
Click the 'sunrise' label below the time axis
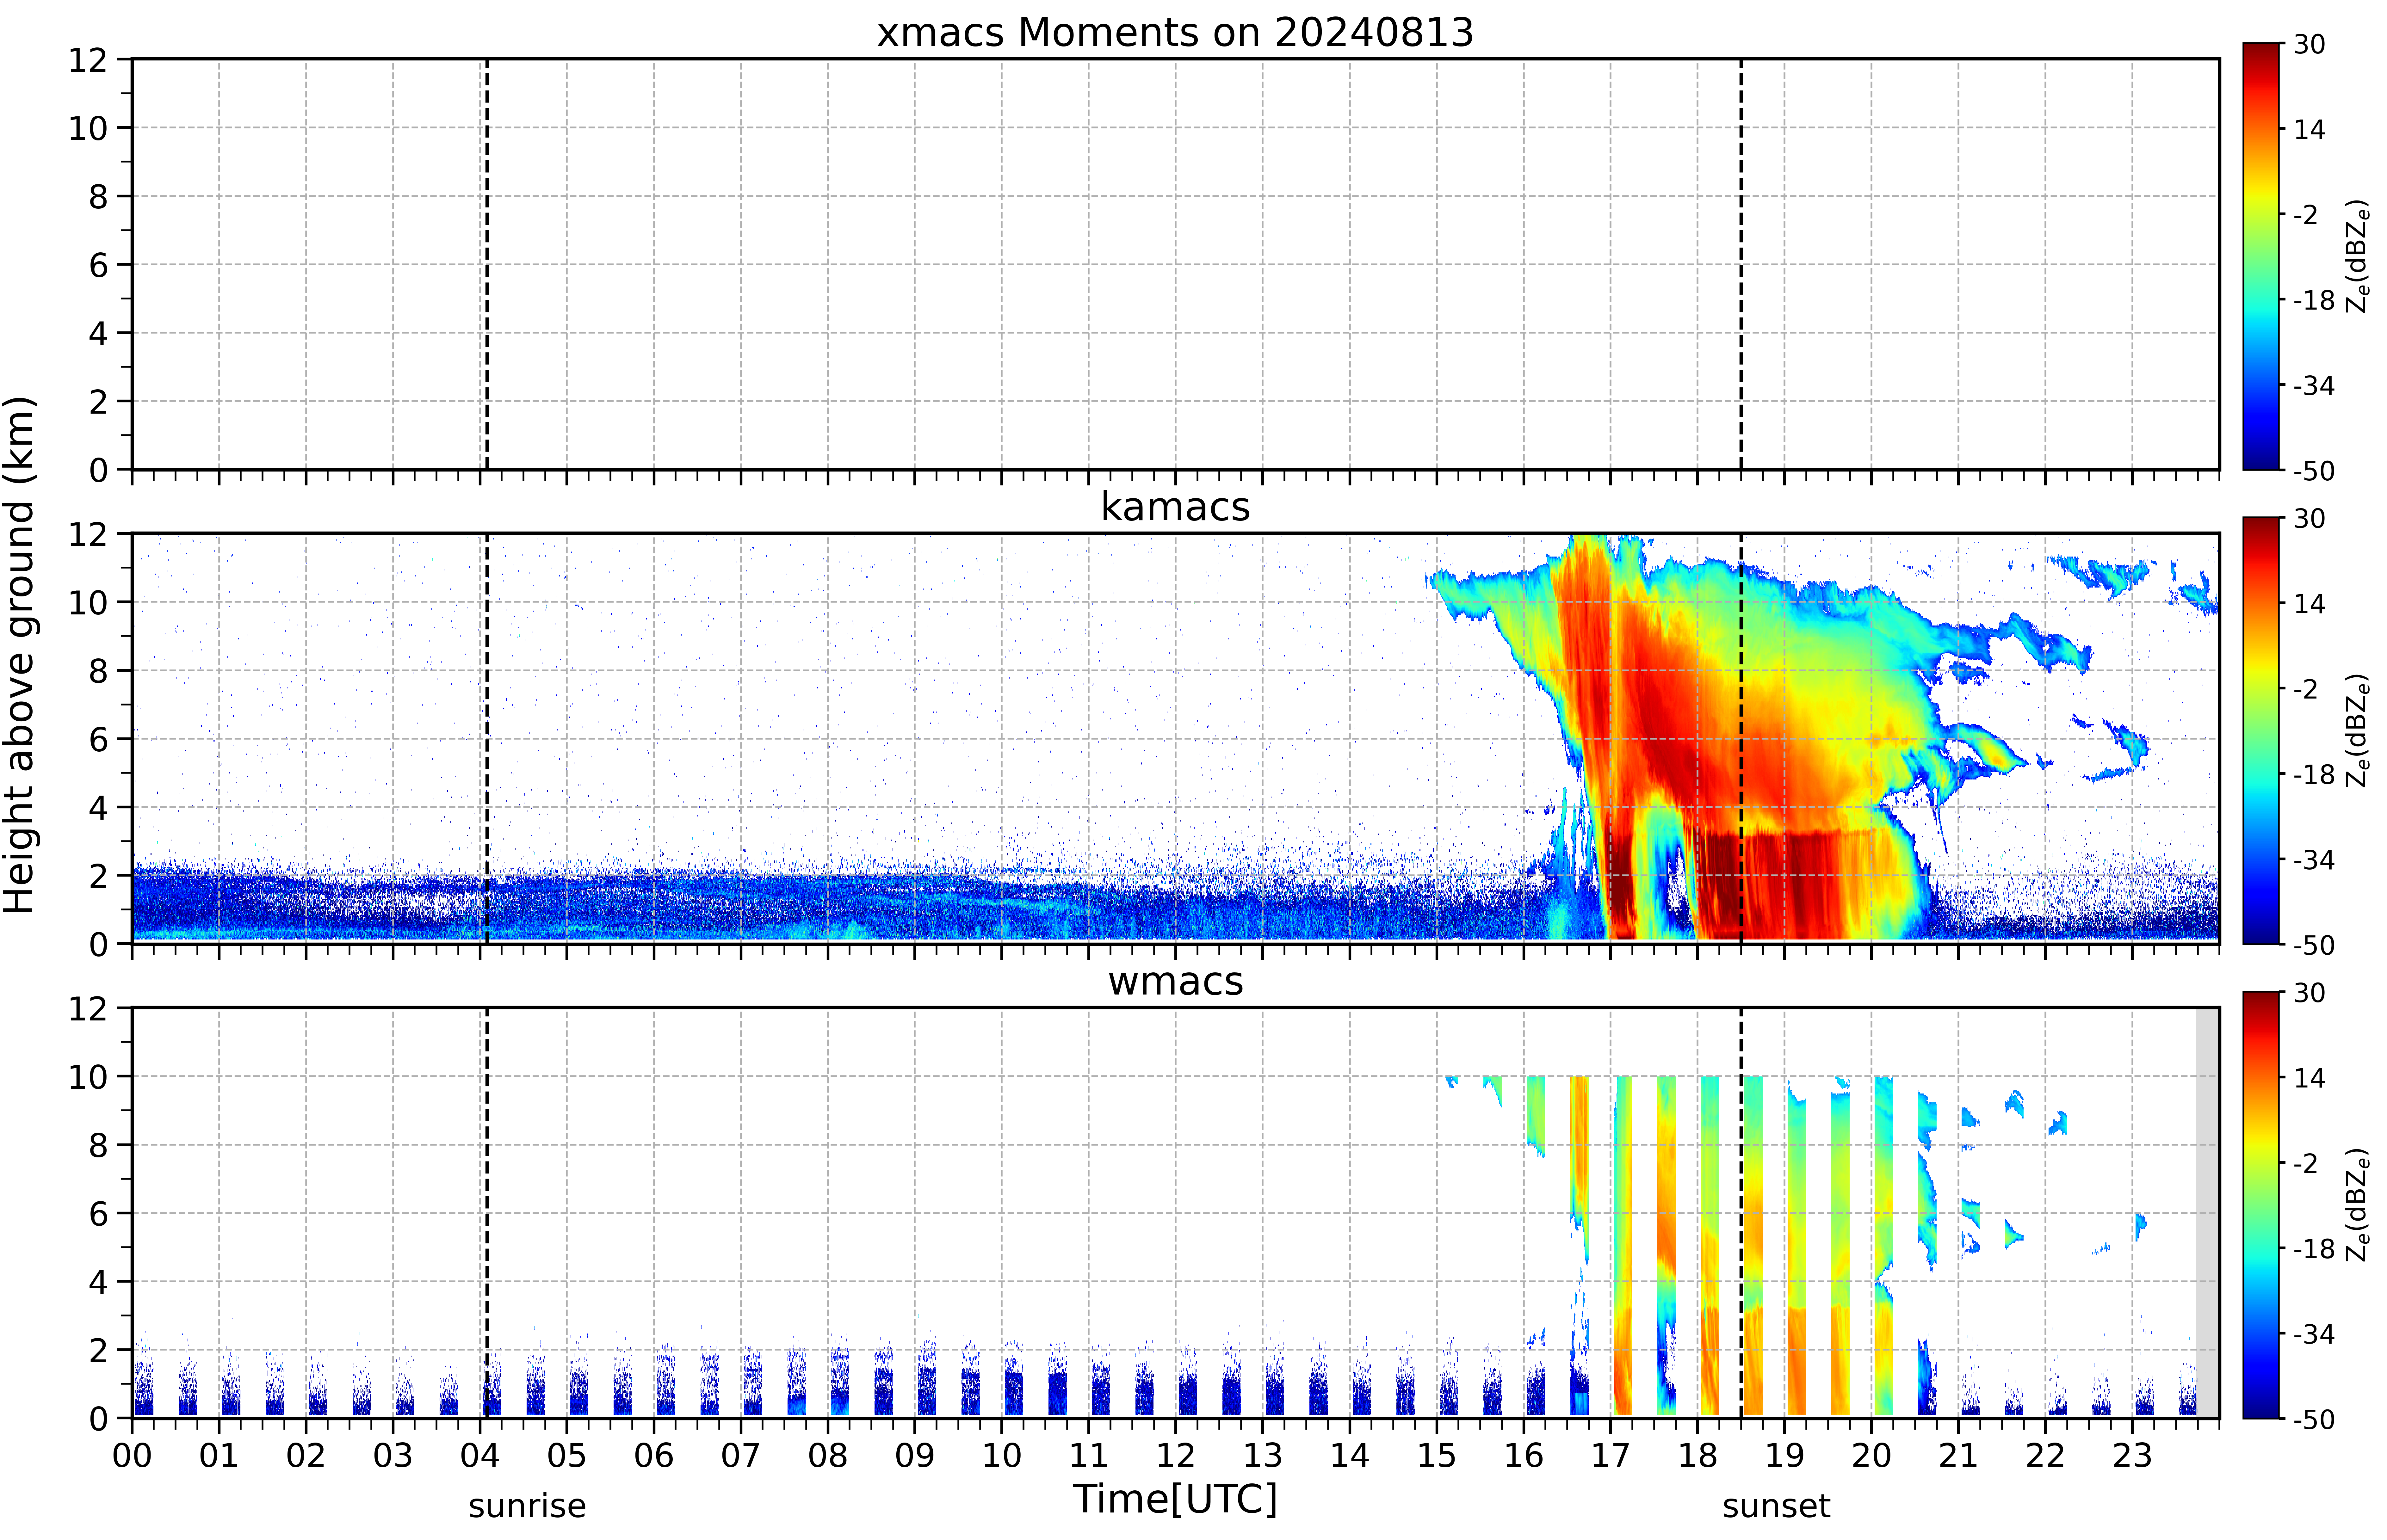coord(527,1506)
